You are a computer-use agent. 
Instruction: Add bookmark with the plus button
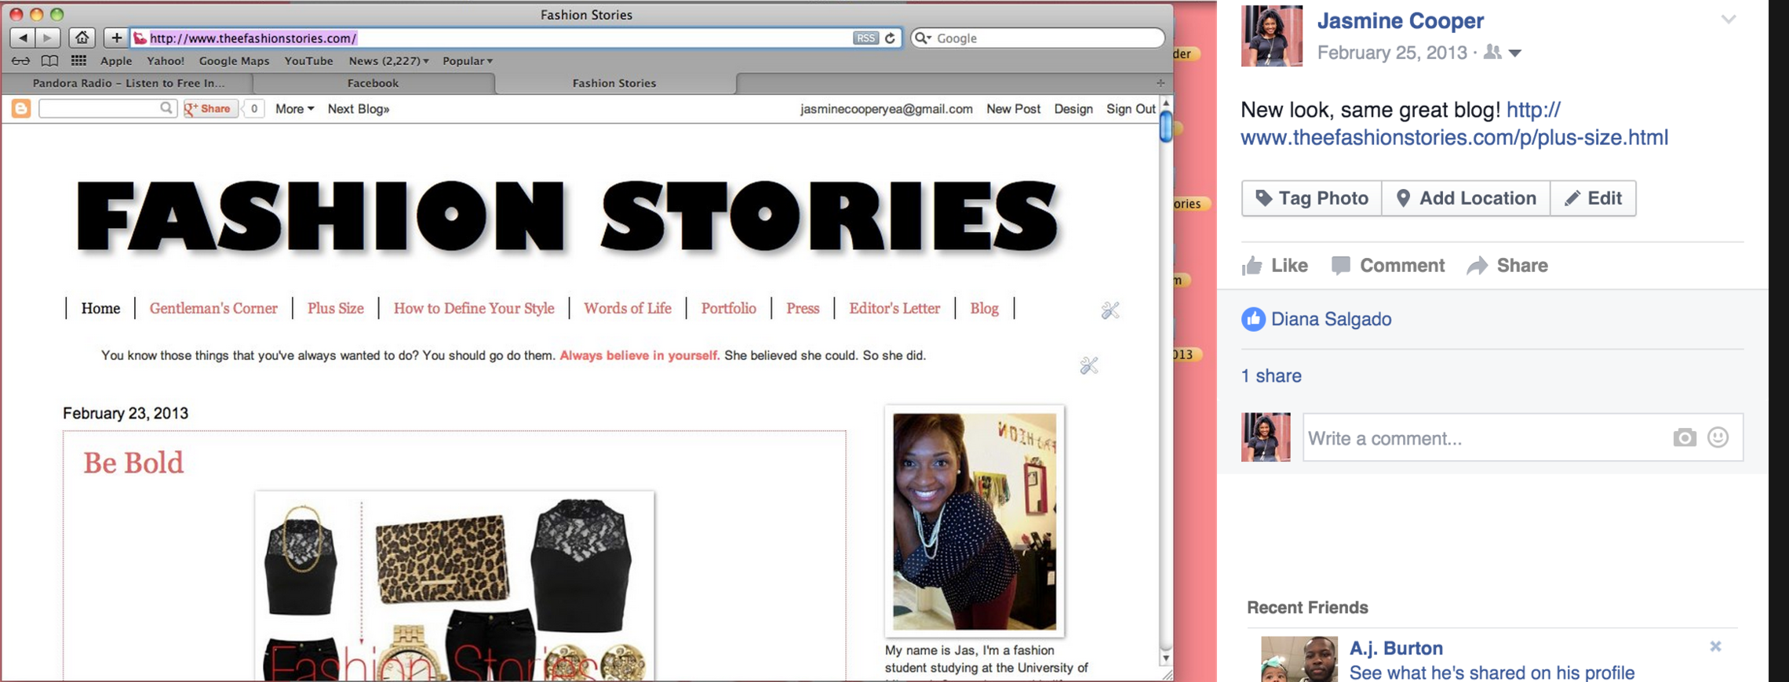point(116,38)
